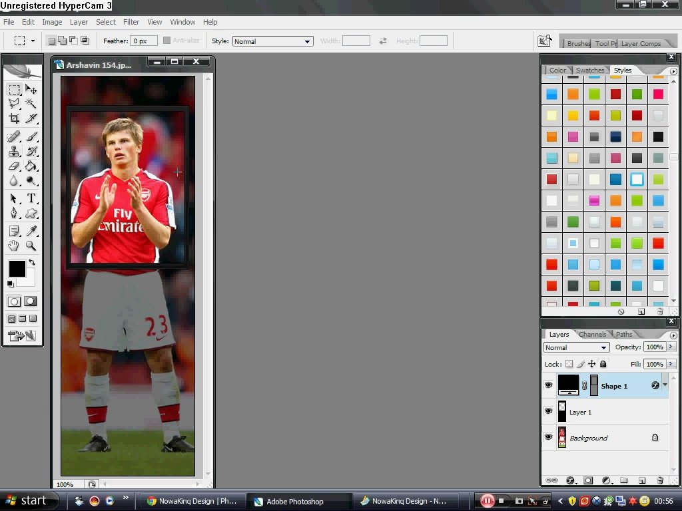The height and width of the screenshot is (511, 682).
Task: Select the Notes tool
Action: (x=15, y=231)
